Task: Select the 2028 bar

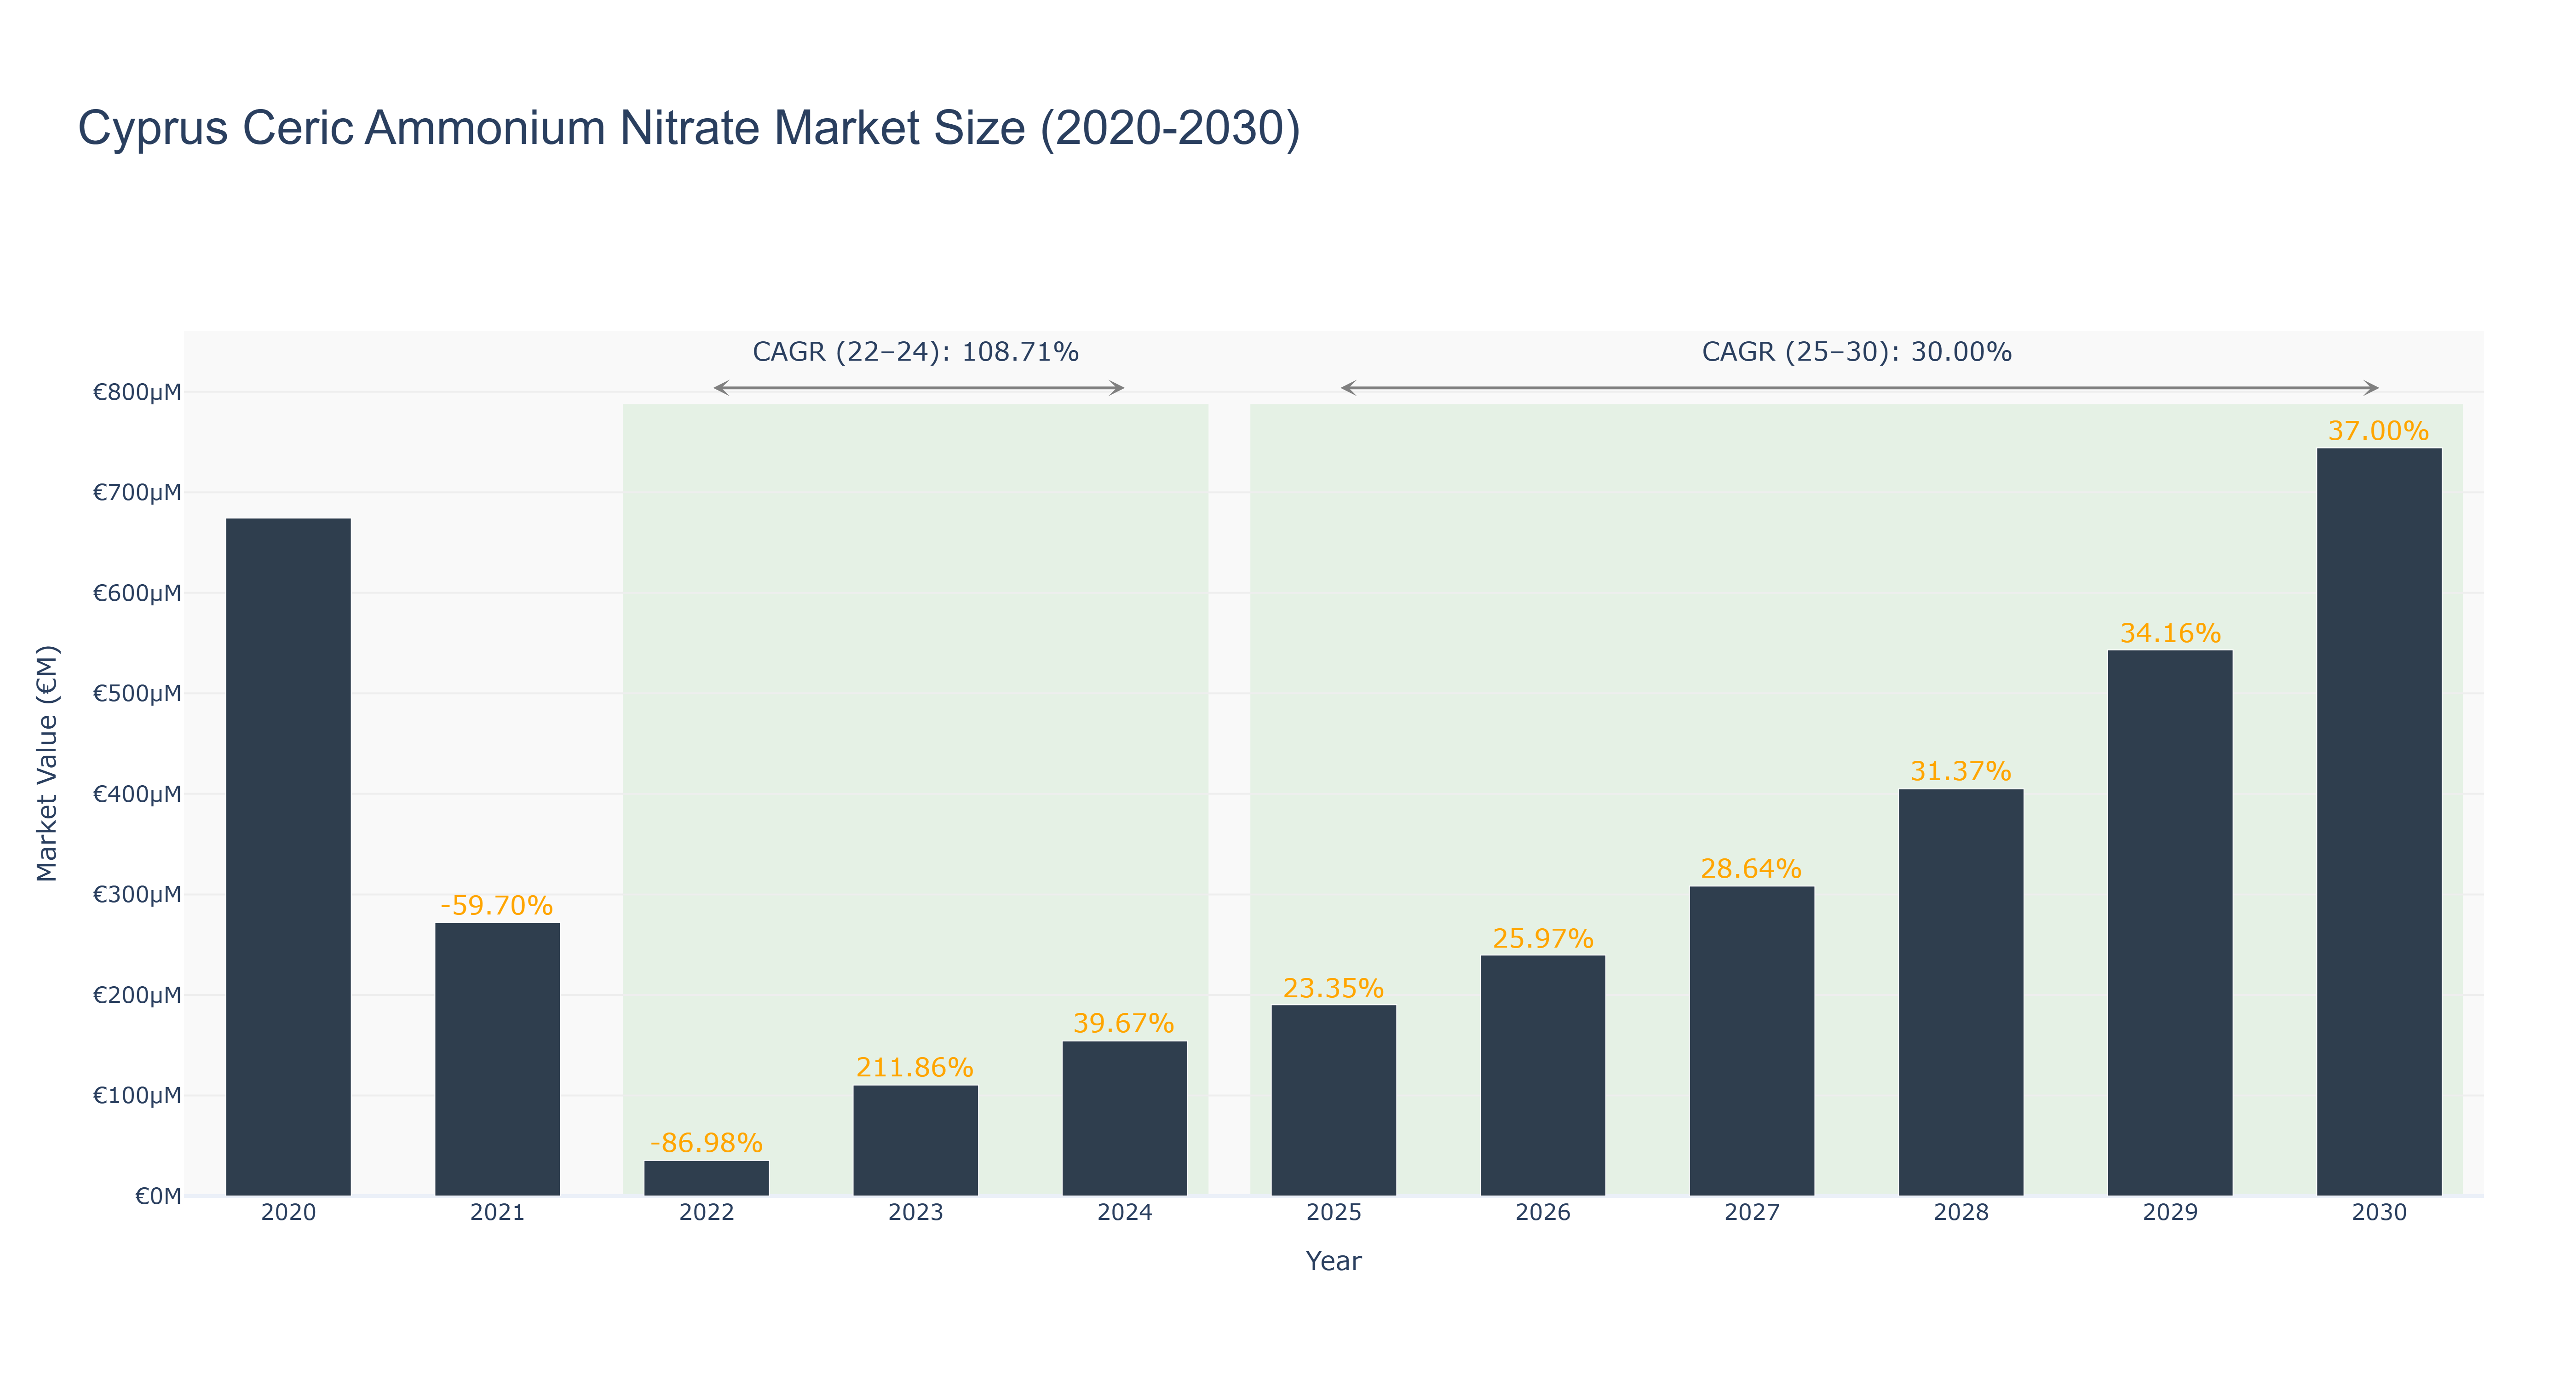Action: pyautogui.click(x=1960, y=993)
